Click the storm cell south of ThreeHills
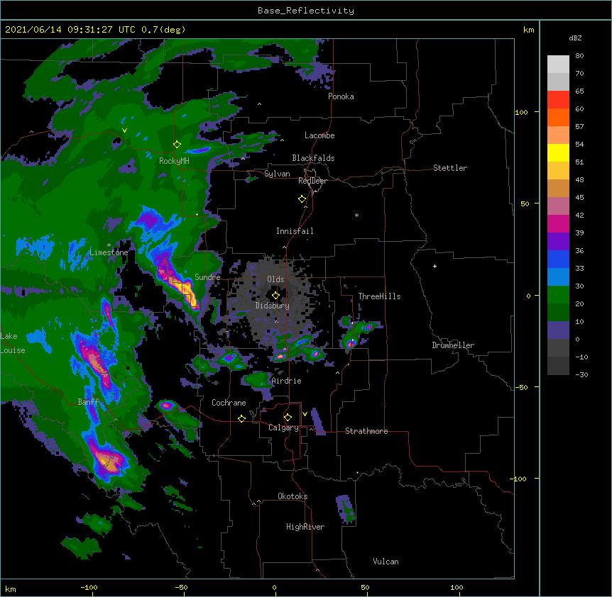This screenshot has height=597, width=612. pos(351,343)
